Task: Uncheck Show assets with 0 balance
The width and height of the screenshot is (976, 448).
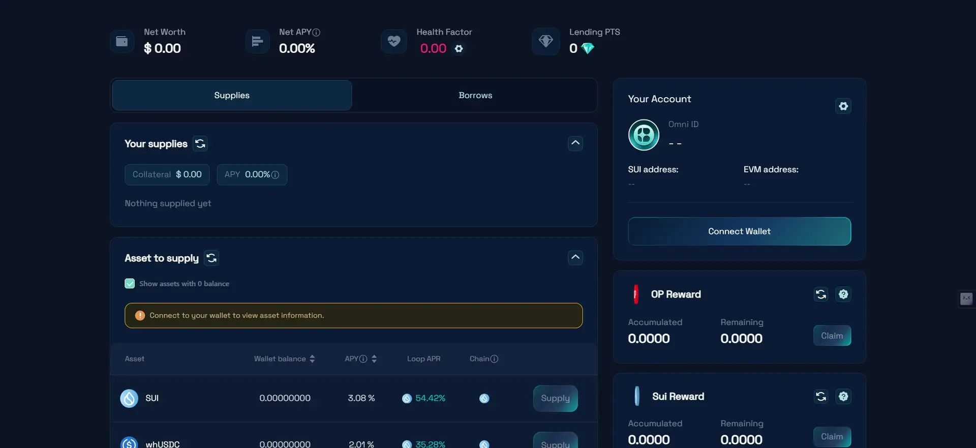Action: pos(130,284)
